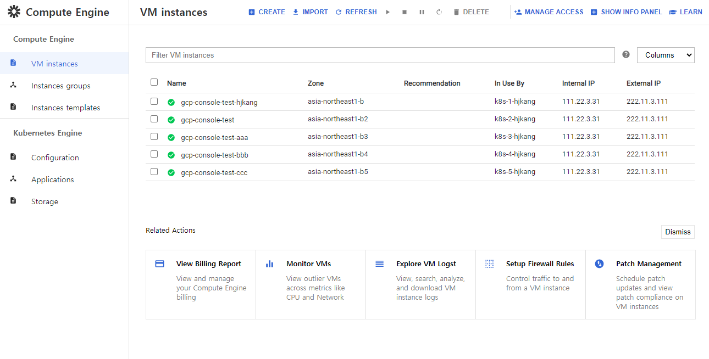Open VM instances in the sidebar
Screen dimensions: 709x359
tap(64, 63)
